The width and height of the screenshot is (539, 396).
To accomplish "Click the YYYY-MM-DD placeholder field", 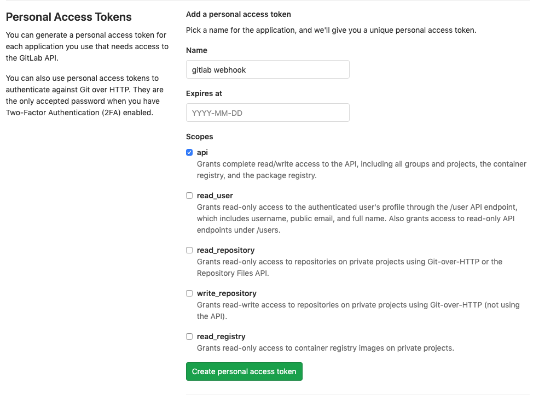I will point(268,113).
